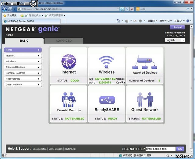Click the GOOD Internet status text
The image size is (195, 159).
click(75, 81)
